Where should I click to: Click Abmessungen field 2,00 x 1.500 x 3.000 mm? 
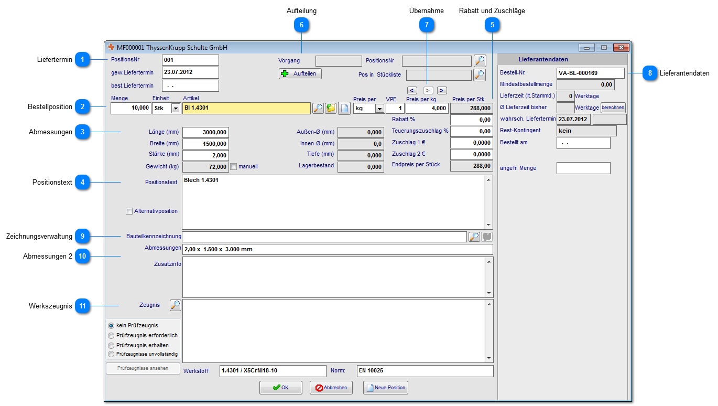338,249
